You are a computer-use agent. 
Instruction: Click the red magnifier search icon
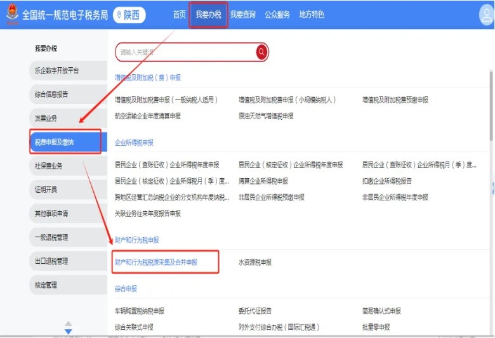pos(261,52)
